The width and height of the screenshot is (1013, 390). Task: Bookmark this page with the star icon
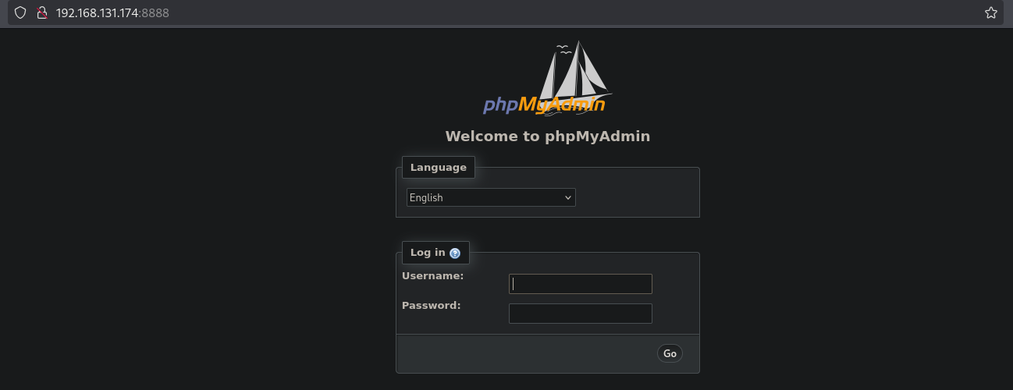[x=990, y=12]
